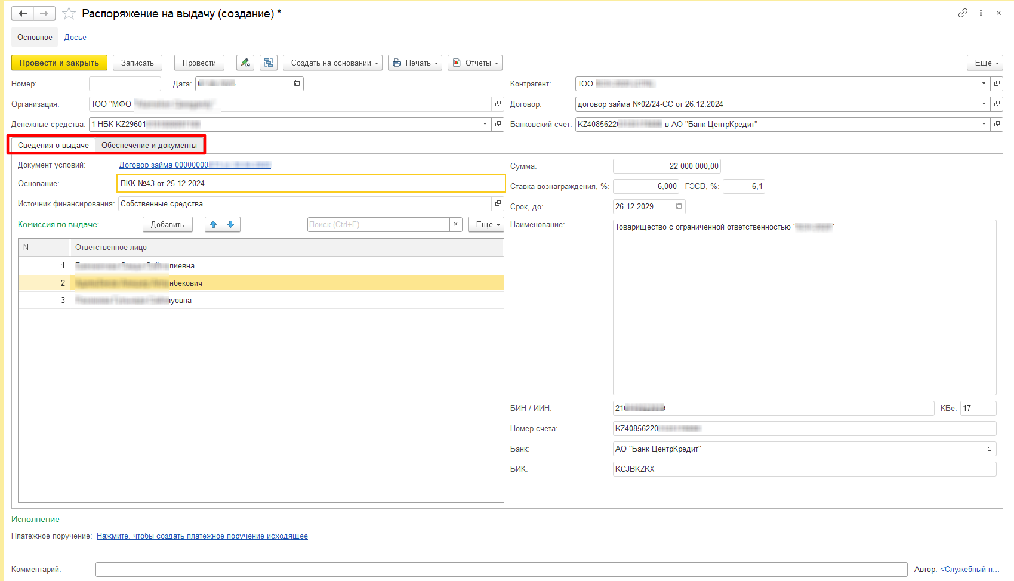Click the Ставка вознаграждения field

646,186
